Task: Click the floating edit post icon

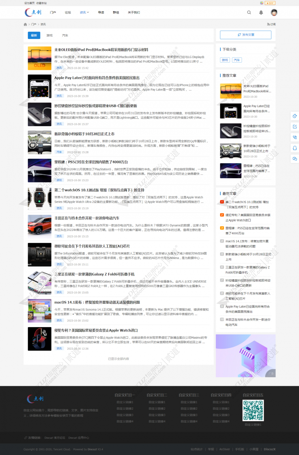Action: pyautogui.click(x=295, y=127)
